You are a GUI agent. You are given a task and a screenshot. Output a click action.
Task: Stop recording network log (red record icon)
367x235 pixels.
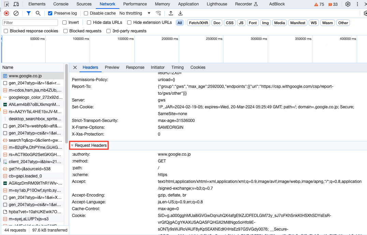pyautogui.click(x=6, y=13)
